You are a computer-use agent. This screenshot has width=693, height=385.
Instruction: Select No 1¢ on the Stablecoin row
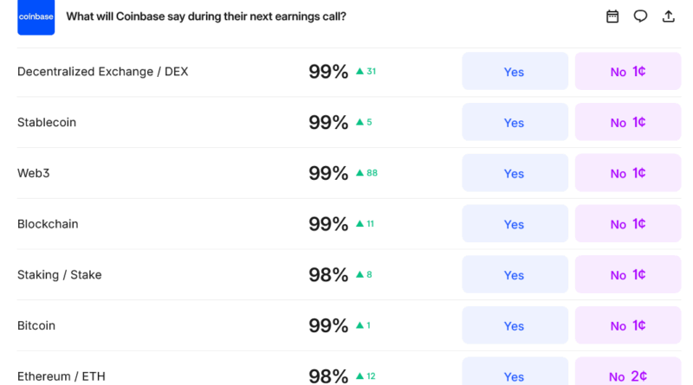(627, 123)
